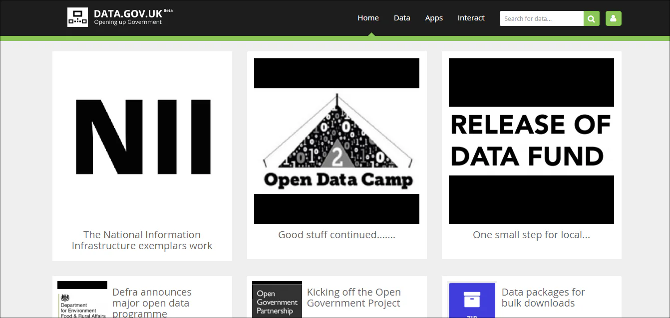Open the Interact menu
This screenshot has height=318, width=670.
click(x=471, y=18)
